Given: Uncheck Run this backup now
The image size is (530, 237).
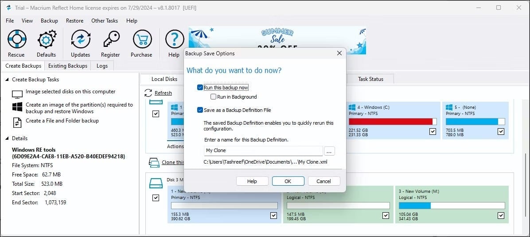Looking at the screenshot, I should click(x=200, y=88).
